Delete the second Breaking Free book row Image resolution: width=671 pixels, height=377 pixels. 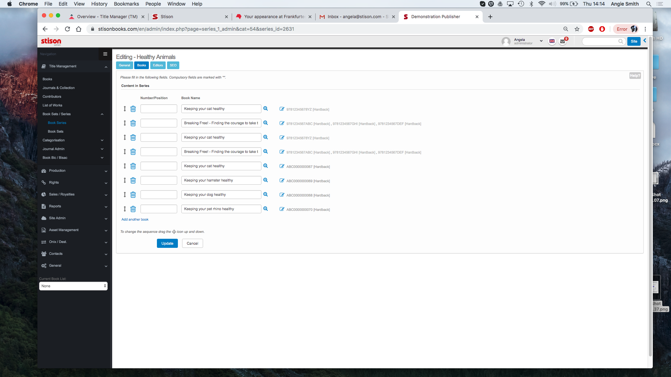tap(133, 152)
